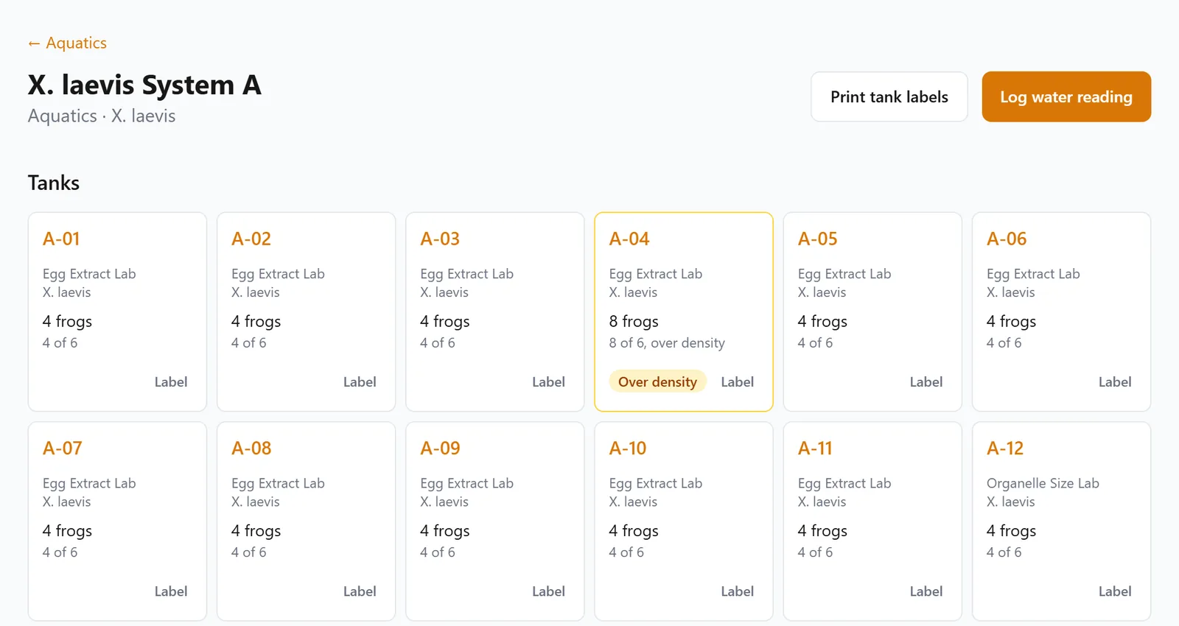Open tank A-09 title link

(x=440, y=448)
